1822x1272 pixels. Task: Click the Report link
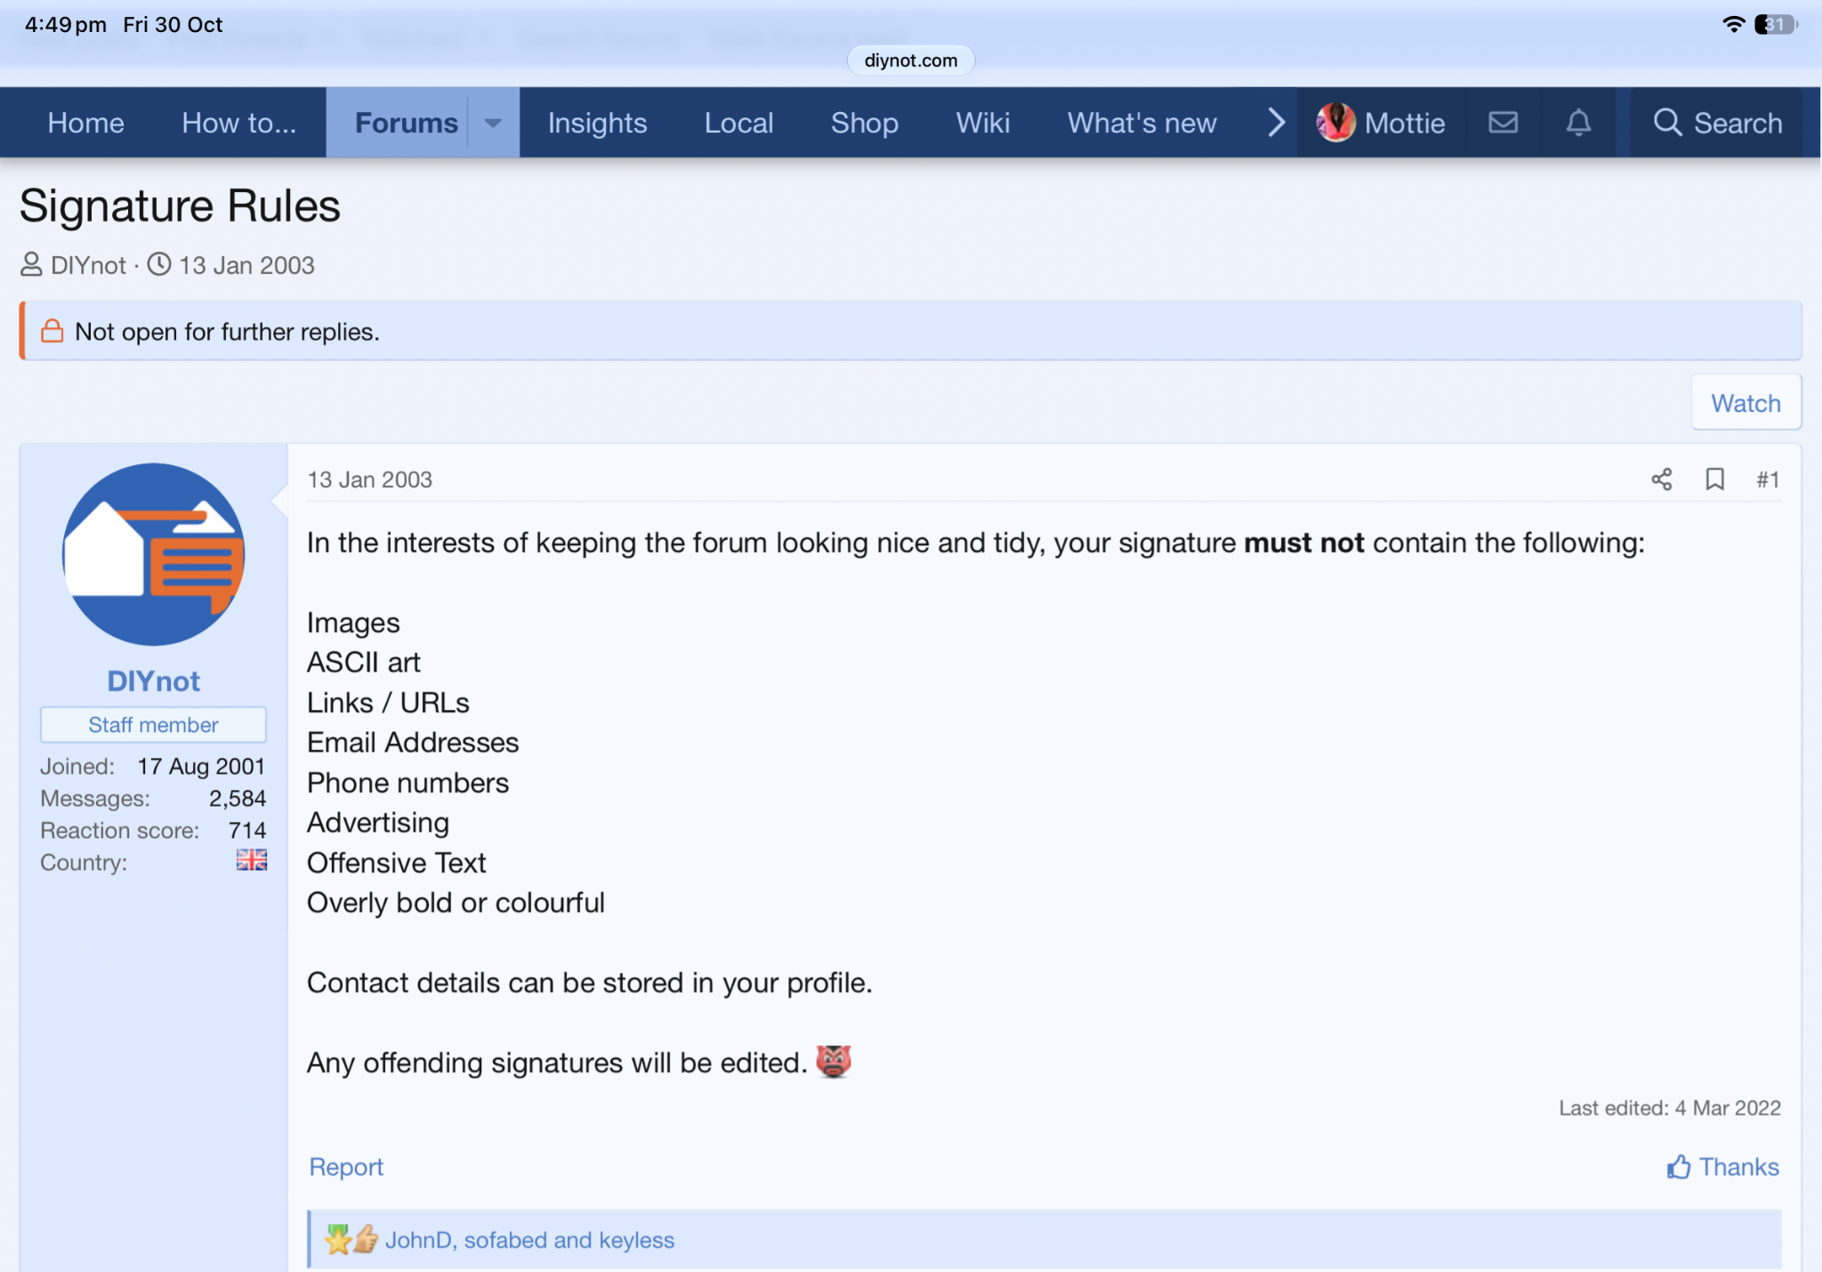346,1167
